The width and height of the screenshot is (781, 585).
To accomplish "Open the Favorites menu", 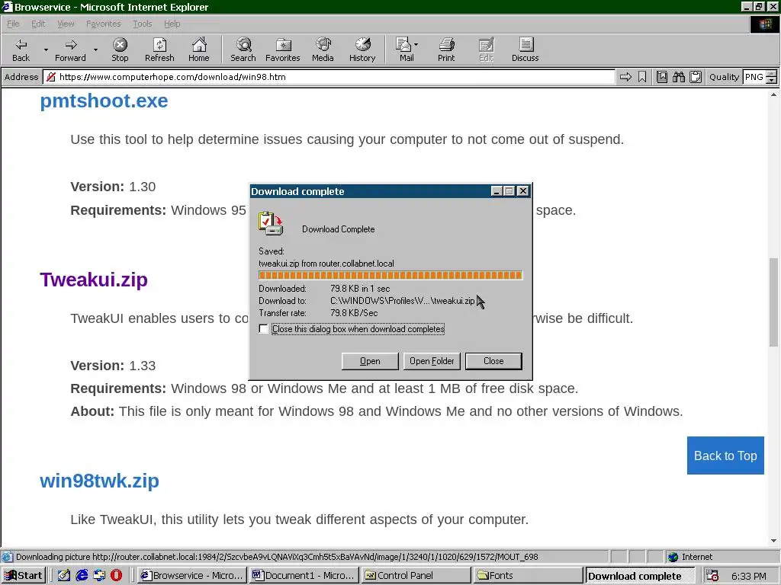I will coord(103,24).
